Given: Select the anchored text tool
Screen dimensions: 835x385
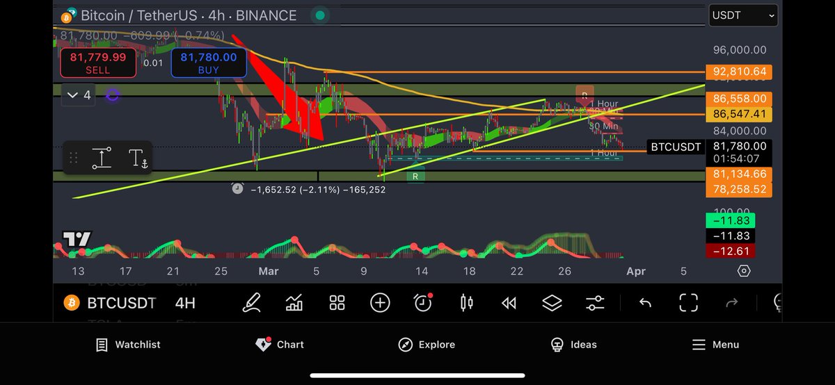Looking at the screenshot, I should tap(139, 158).
